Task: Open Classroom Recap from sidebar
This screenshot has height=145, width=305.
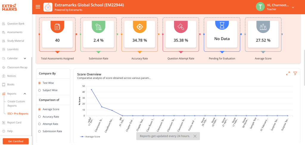Action: [x=17, y=68]
